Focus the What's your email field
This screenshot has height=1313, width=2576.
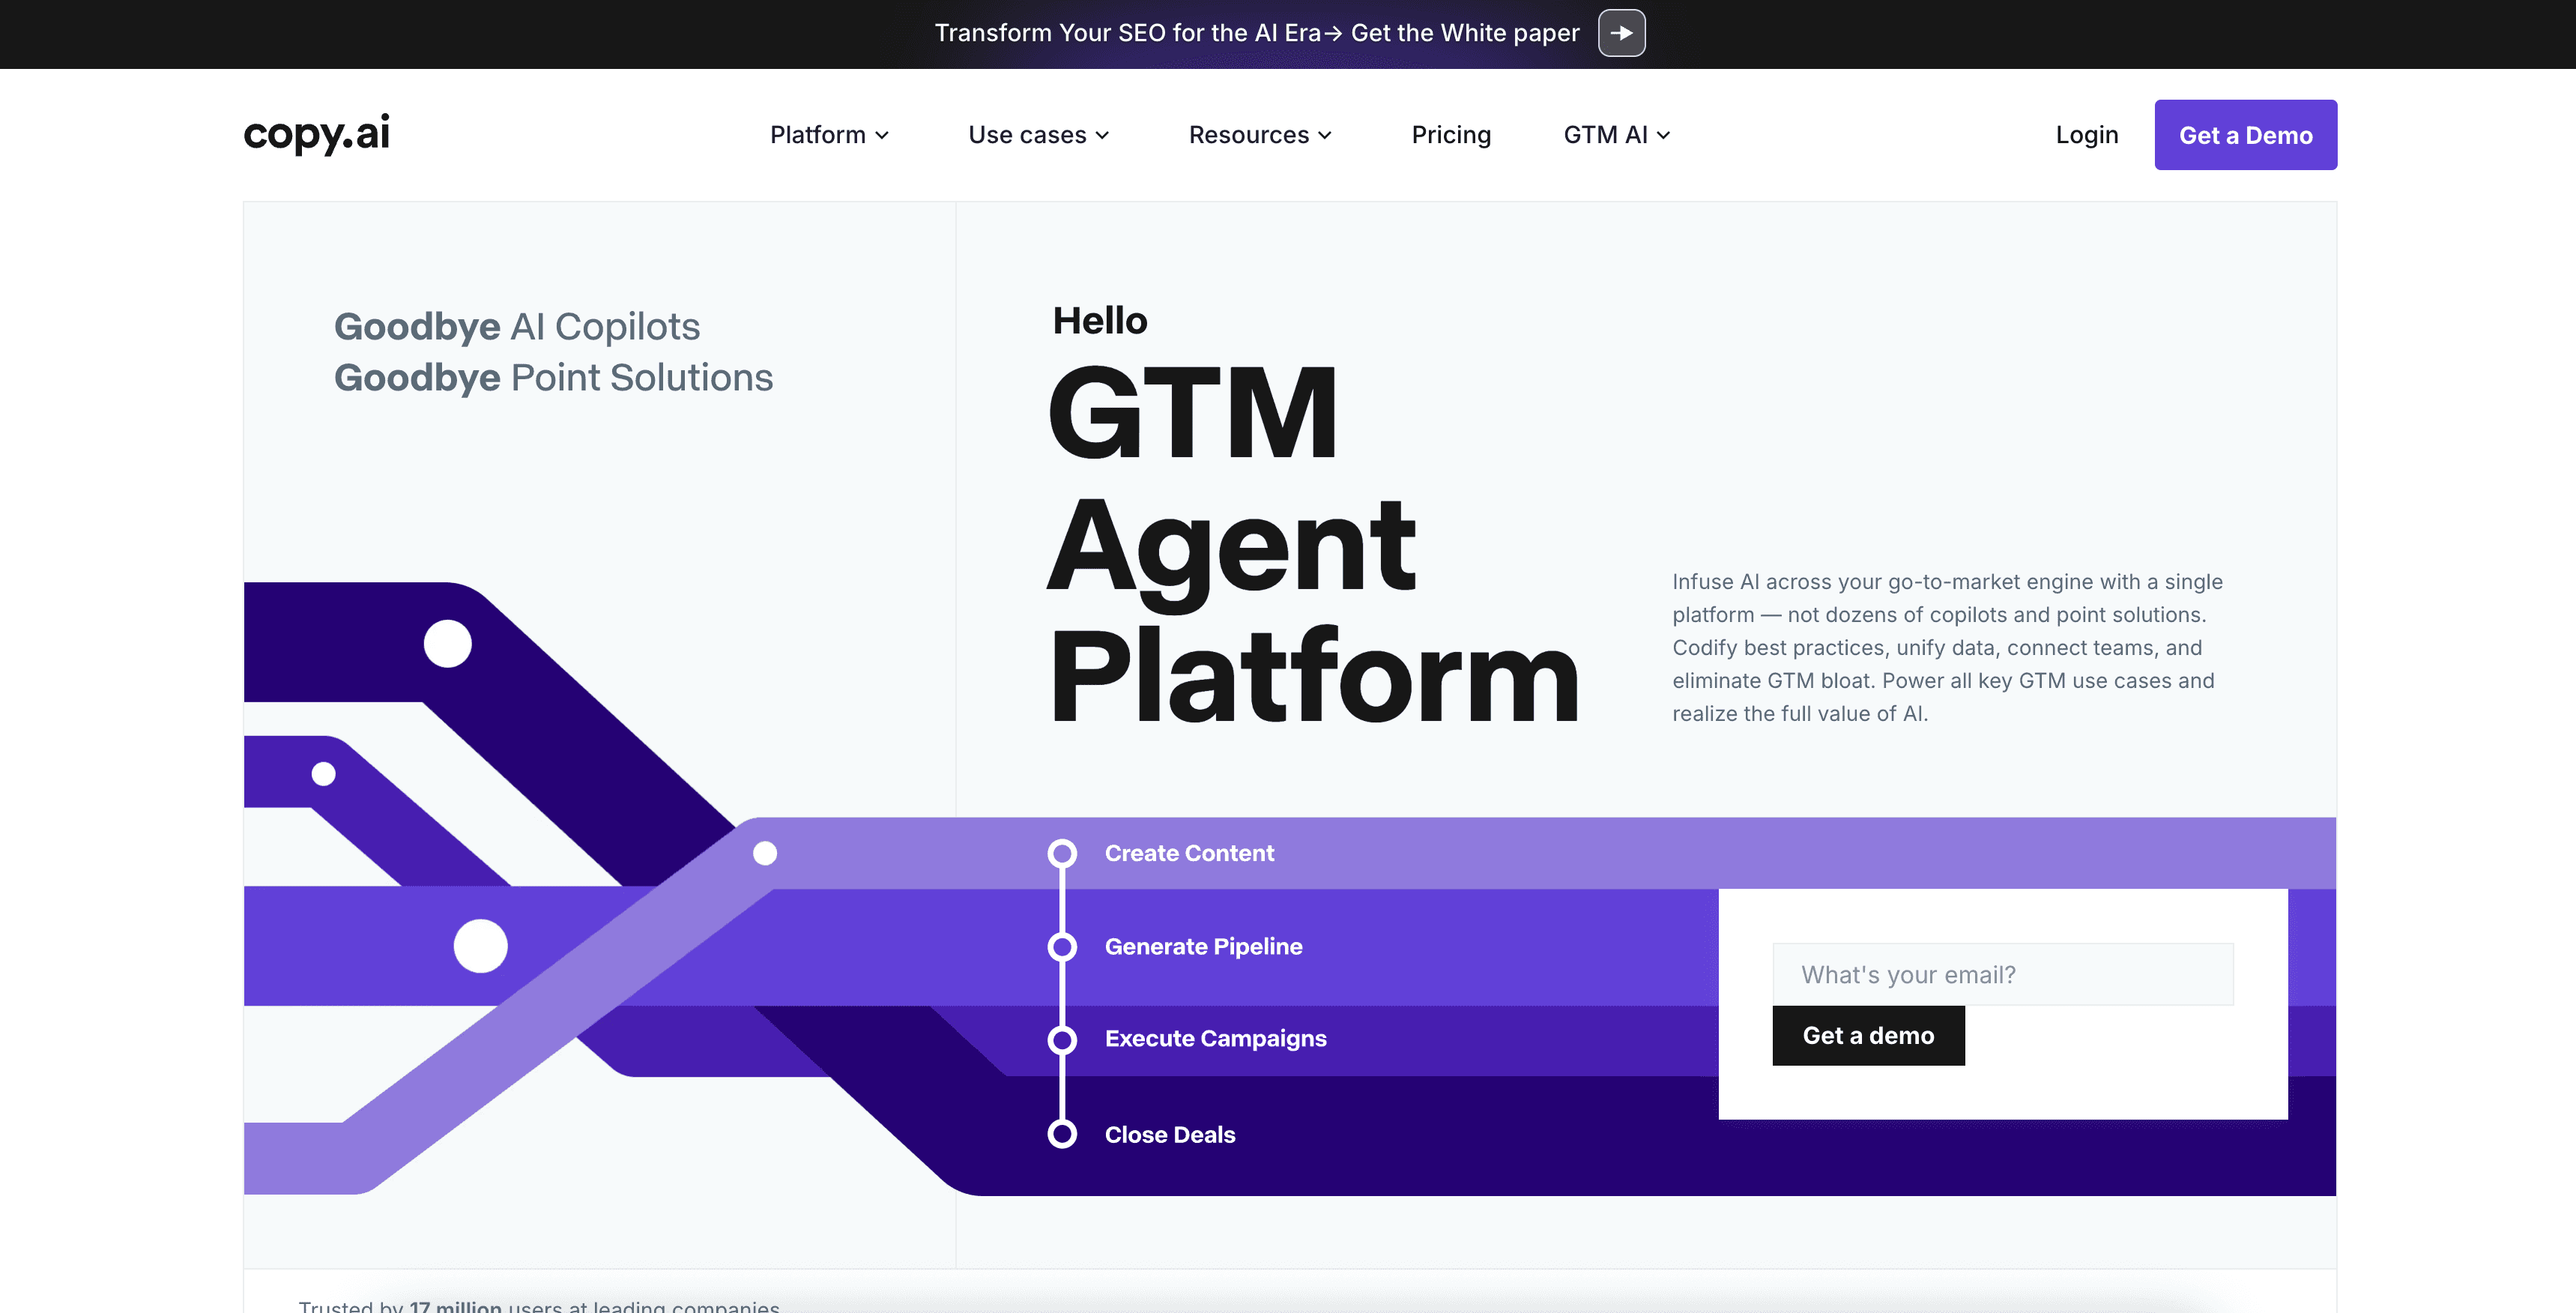pos(2002,974)
